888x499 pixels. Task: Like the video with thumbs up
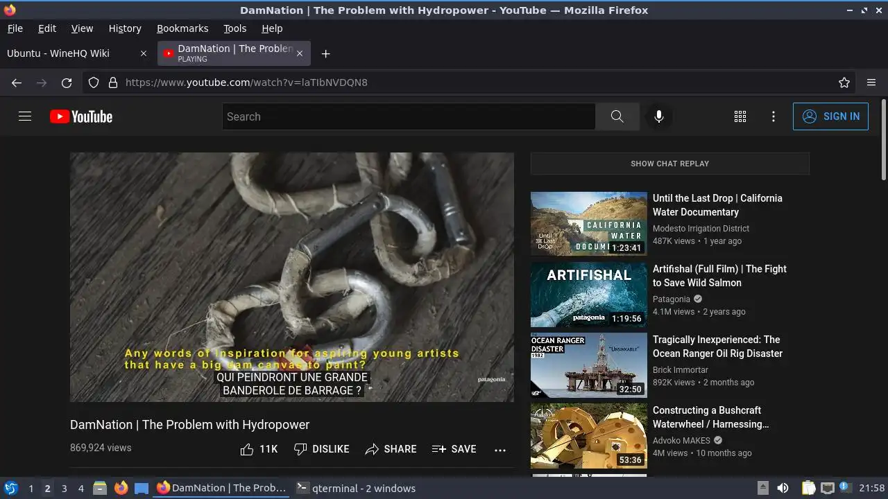click(x=259, y=449)
